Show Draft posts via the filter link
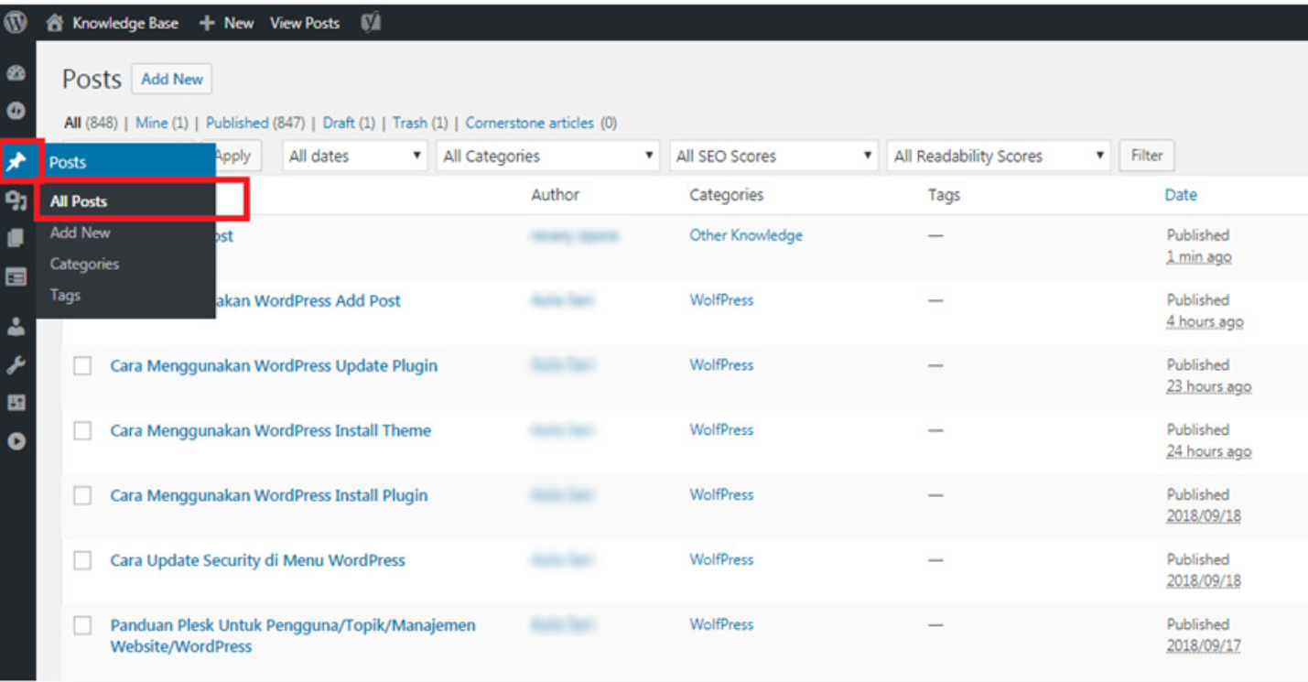1308x682 pixels. pyautogui.click(x=339, y=123)
